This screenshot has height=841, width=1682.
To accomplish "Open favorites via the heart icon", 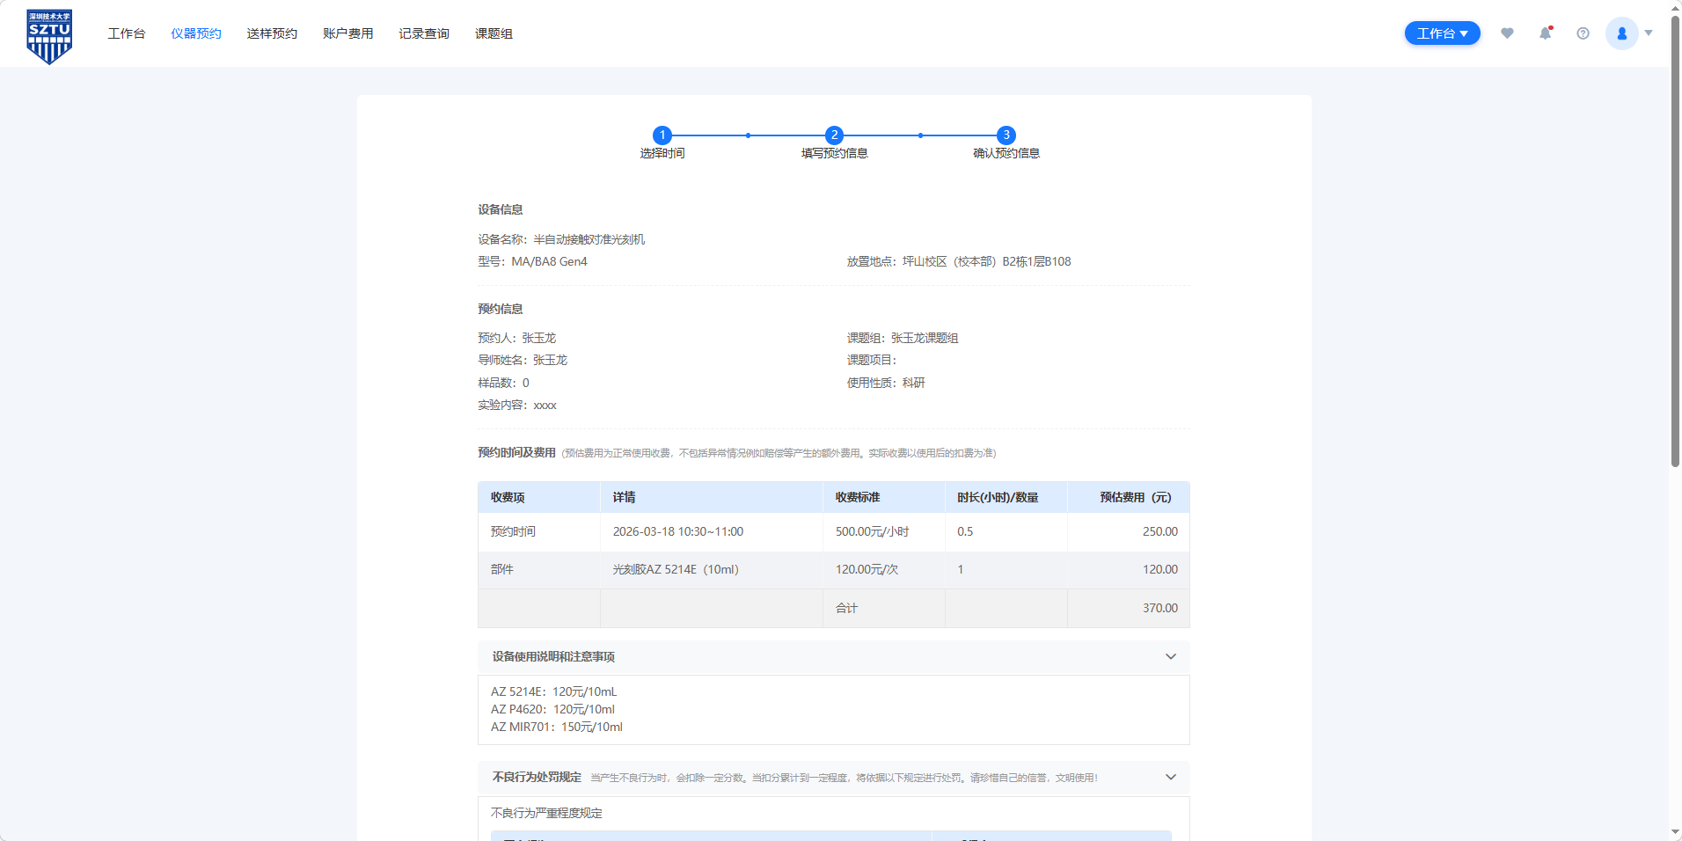I will click(1507, 33).
